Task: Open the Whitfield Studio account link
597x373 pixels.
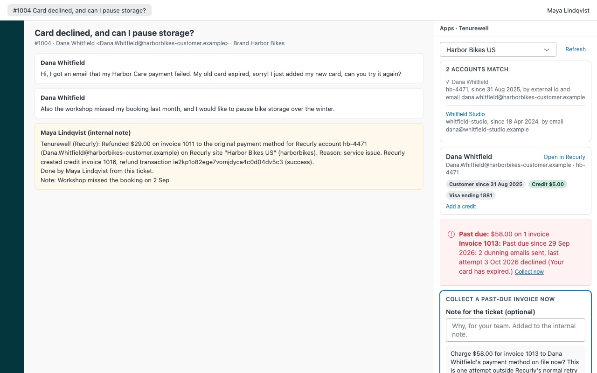Action: (465, 114)
